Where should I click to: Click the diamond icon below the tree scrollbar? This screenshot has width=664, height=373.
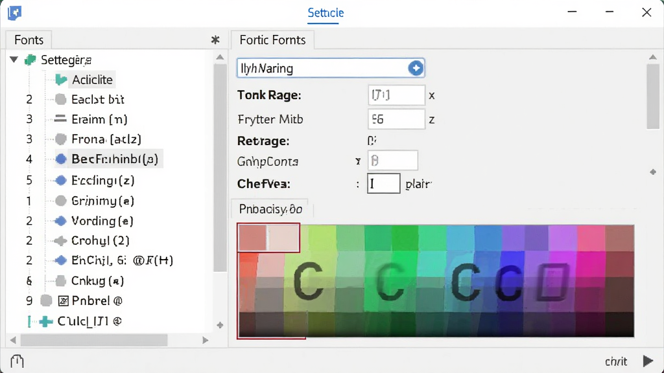click(x=220, y=325)
